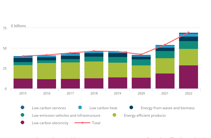Click the £ billions axis title
The height and width of the screenshot is (138, 211).
tap(18, 26)
